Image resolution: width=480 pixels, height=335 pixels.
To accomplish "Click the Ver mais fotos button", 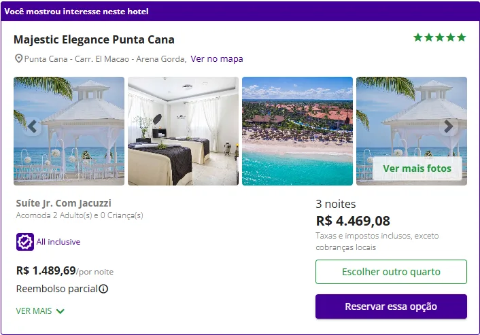I will click(x=417, y=168).
